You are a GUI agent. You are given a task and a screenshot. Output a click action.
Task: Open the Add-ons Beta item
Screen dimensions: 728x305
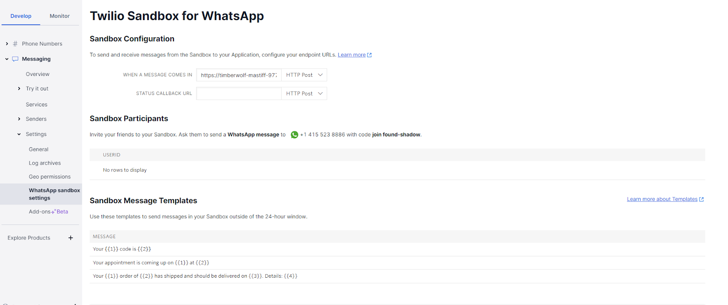point(48,212)
